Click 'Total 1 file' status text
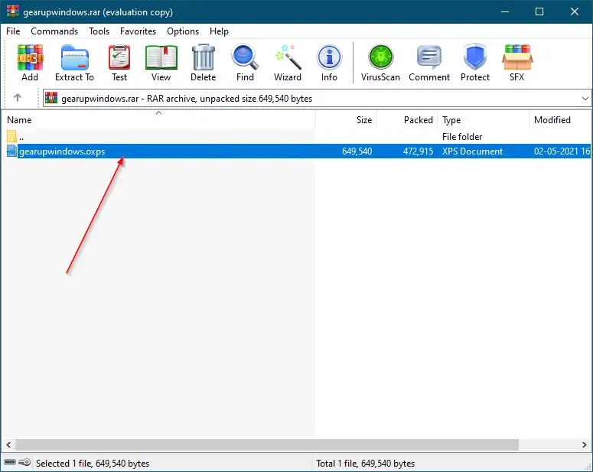This screenshot has width=593, height=472. [365, 464]
